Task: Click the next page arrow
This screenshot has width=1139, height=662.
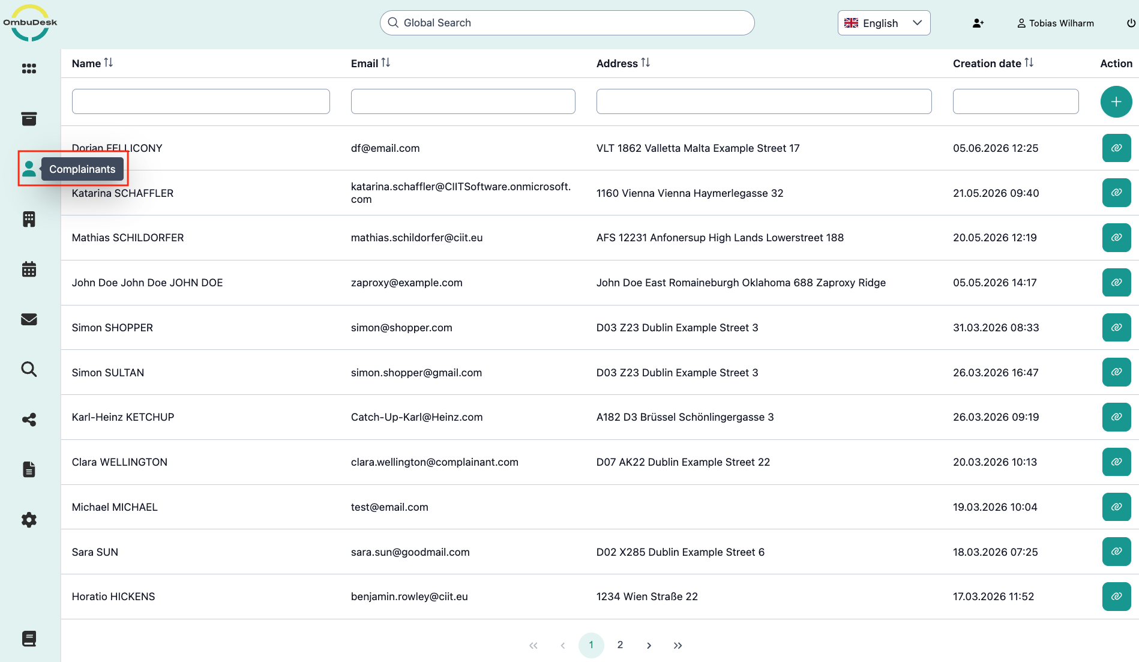Action: point(649,645)
